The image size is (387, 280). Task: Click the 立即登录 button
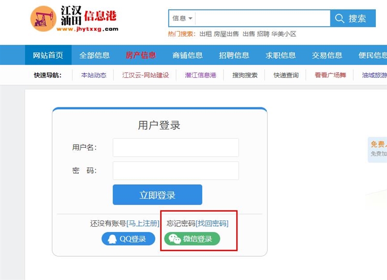pos(158,194)
